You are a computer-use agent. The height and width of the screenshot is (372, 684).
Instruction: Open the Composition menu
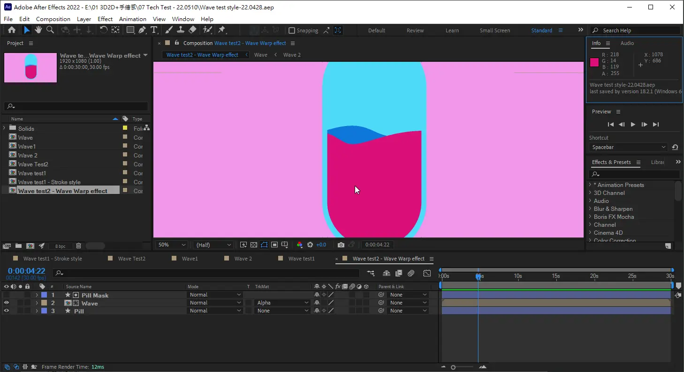pyautogui.click(x=53, y=19)
